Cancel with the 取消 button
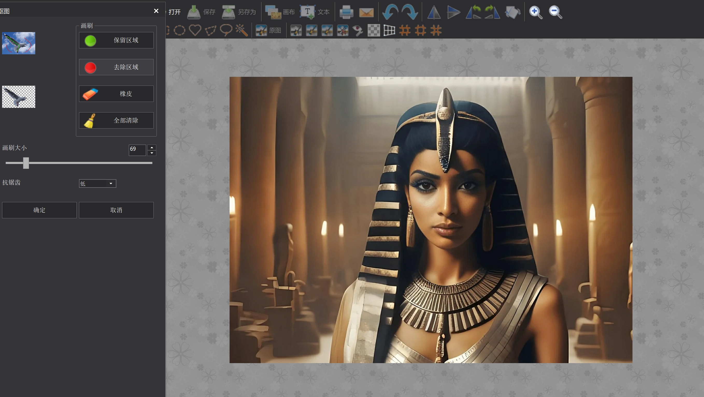Viewport: 704px width, 397px height. pyautogui.click(x=116, y=210)
